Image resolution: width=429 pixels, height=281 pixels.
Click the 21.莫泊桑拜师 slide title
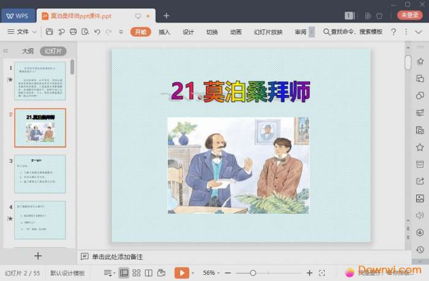point(241,91)
